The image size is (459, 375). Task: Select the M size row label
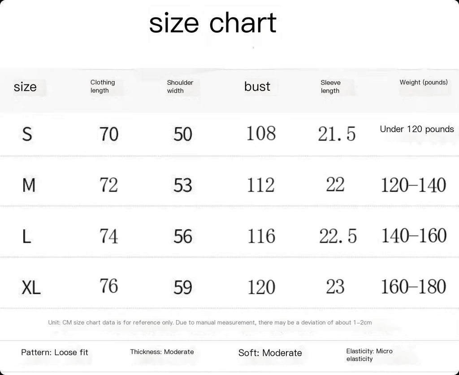[x=29, y=185]
